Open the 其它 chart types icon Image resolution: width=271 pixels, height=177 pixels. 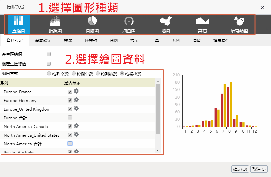[x=202, y=25]
